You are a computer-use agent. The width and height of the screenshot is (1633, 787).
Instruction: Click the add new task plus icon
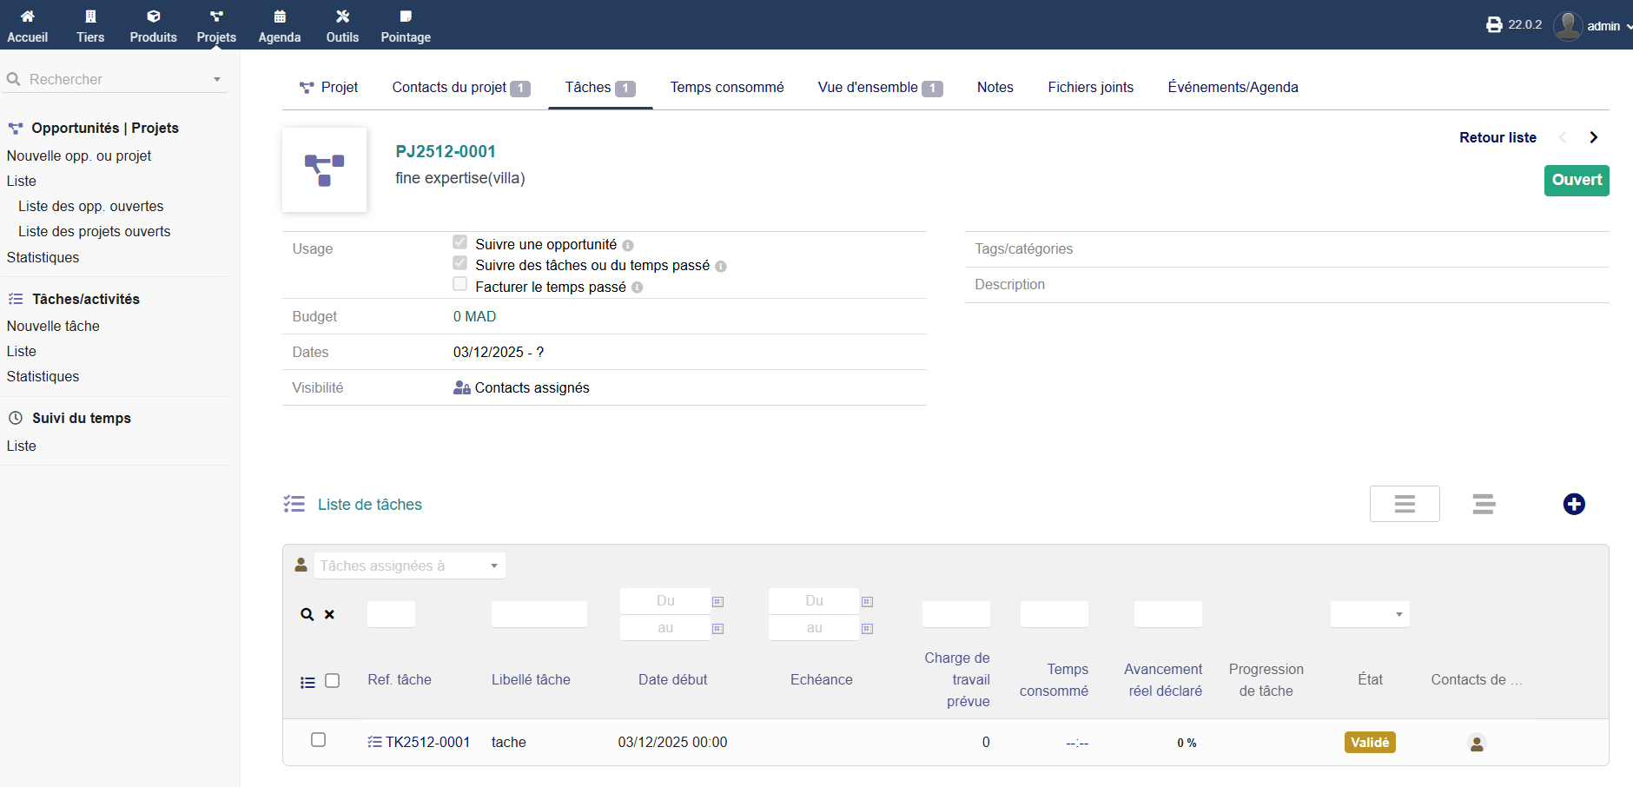point(1573,505)
